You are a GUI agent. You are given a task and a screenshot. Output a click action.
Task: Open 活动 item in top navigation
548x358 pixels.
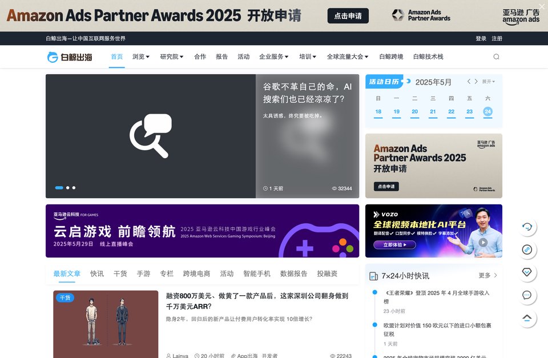click(x=244, y=57)
